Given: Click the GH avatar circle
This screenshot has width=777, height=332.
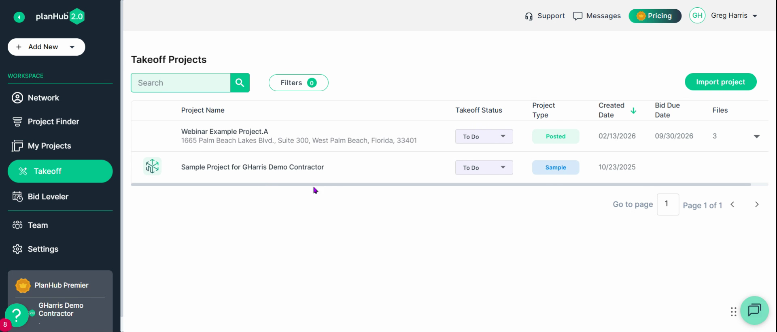Looking at the screenshot, I should (697, 16).
